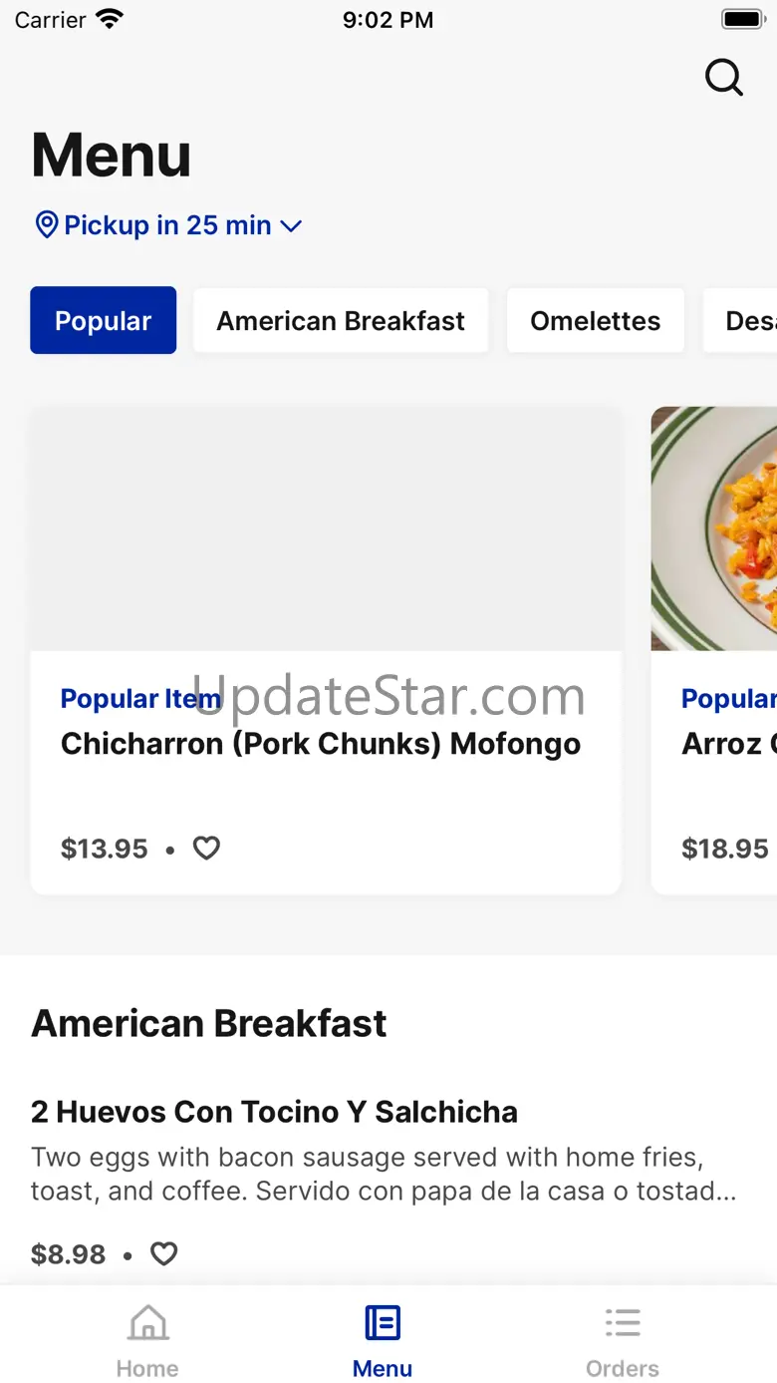The image size is (777, 1383).
Task: Favorite the 2 Huevos Con Tocino heart
Action: (x=163, y=1253)
